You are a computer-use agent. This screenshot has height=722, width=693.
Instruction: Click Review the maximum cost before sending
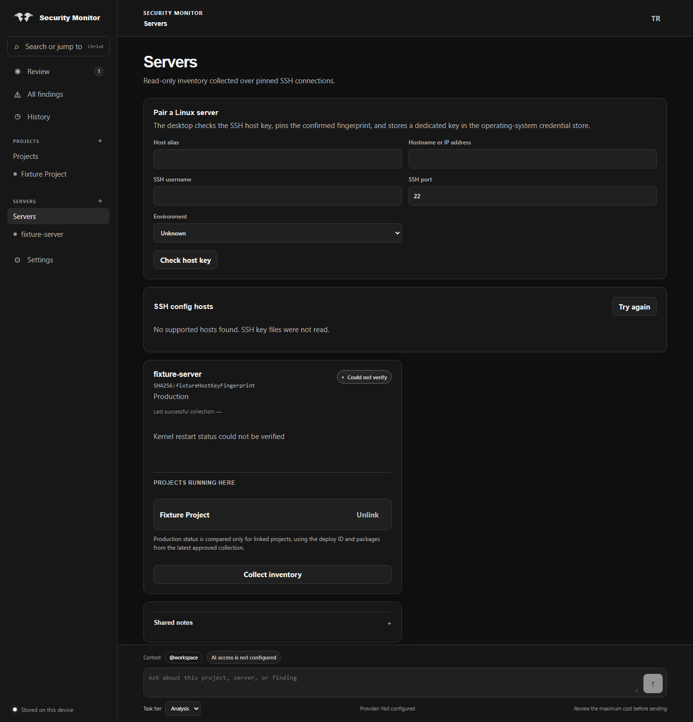(620, 709)
